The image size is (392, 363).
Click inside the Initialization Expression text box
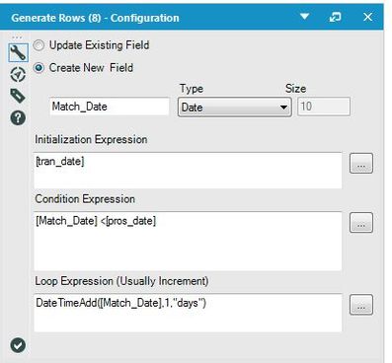(x=188, y=171)
